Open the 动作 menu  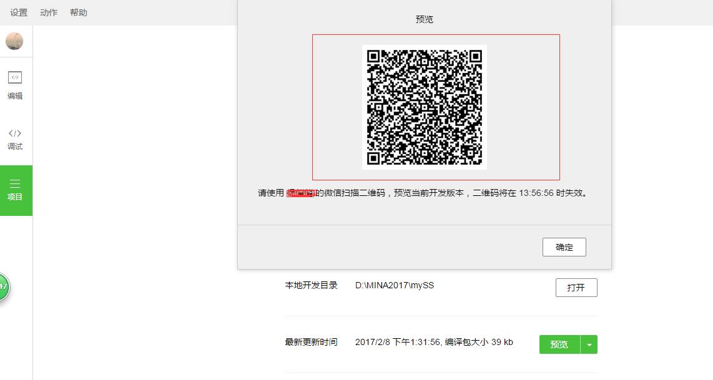click(49, 12)
